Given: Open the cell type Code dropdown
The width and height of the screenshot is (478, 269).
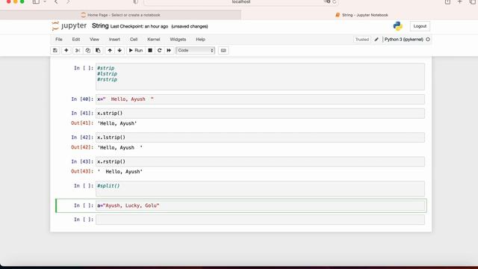Looking at the screenshot, I should point(196,50).
